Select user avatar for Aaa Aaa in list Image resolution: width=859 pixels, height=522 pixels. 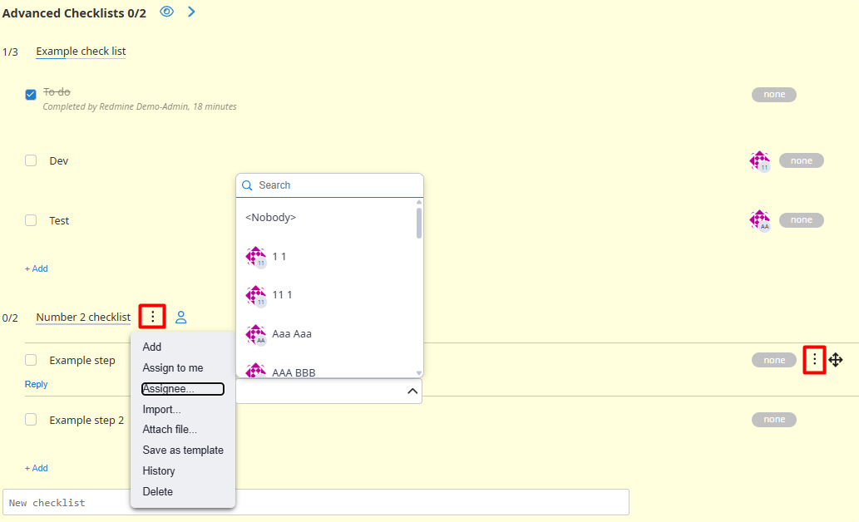tap(256, 334)
